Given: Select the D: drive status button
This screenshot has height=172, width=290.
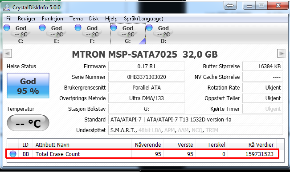Looking at the screenshot, I should (x=163, y=34).
